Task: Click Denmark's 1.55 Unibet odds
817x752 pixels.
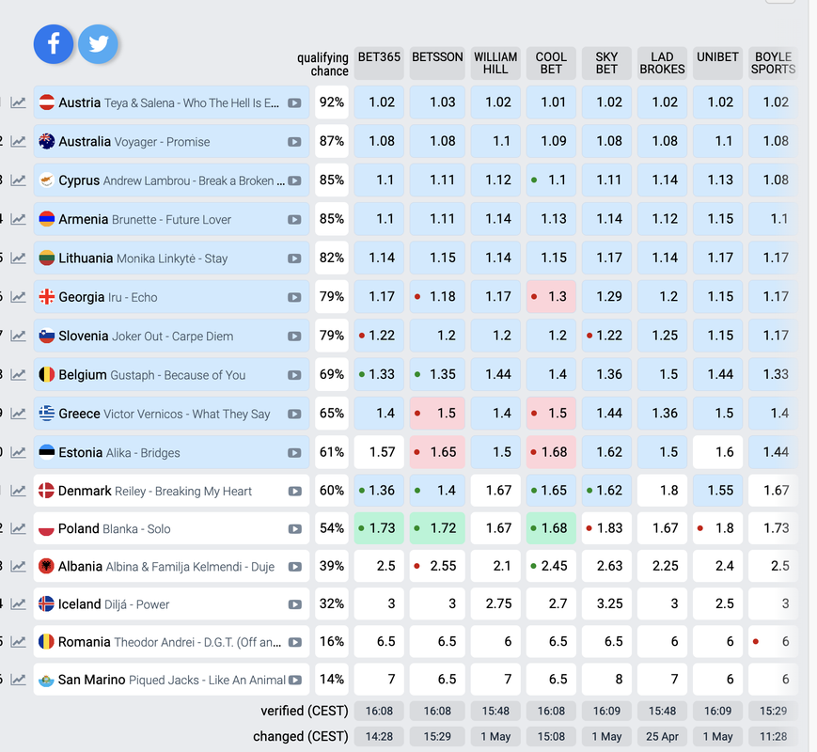Action: coord(717,491)
